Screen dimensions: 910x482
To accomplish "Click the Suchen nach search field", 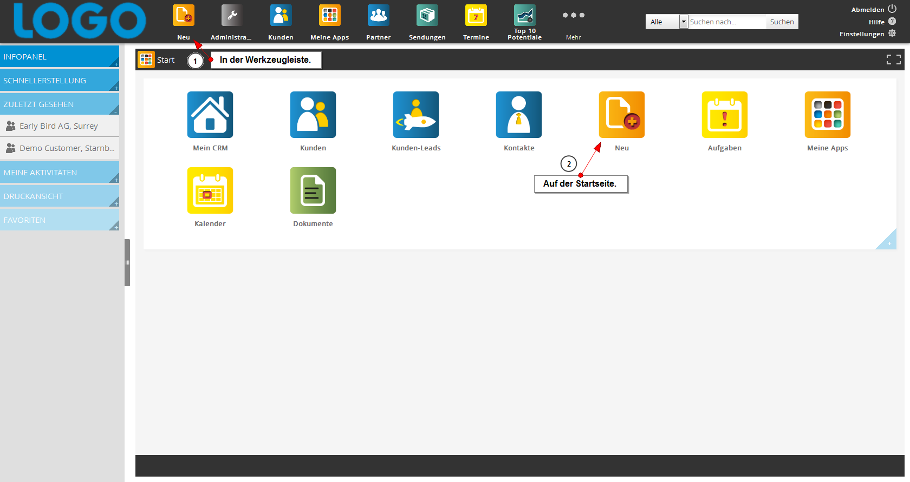I will [x=726, y=22].
